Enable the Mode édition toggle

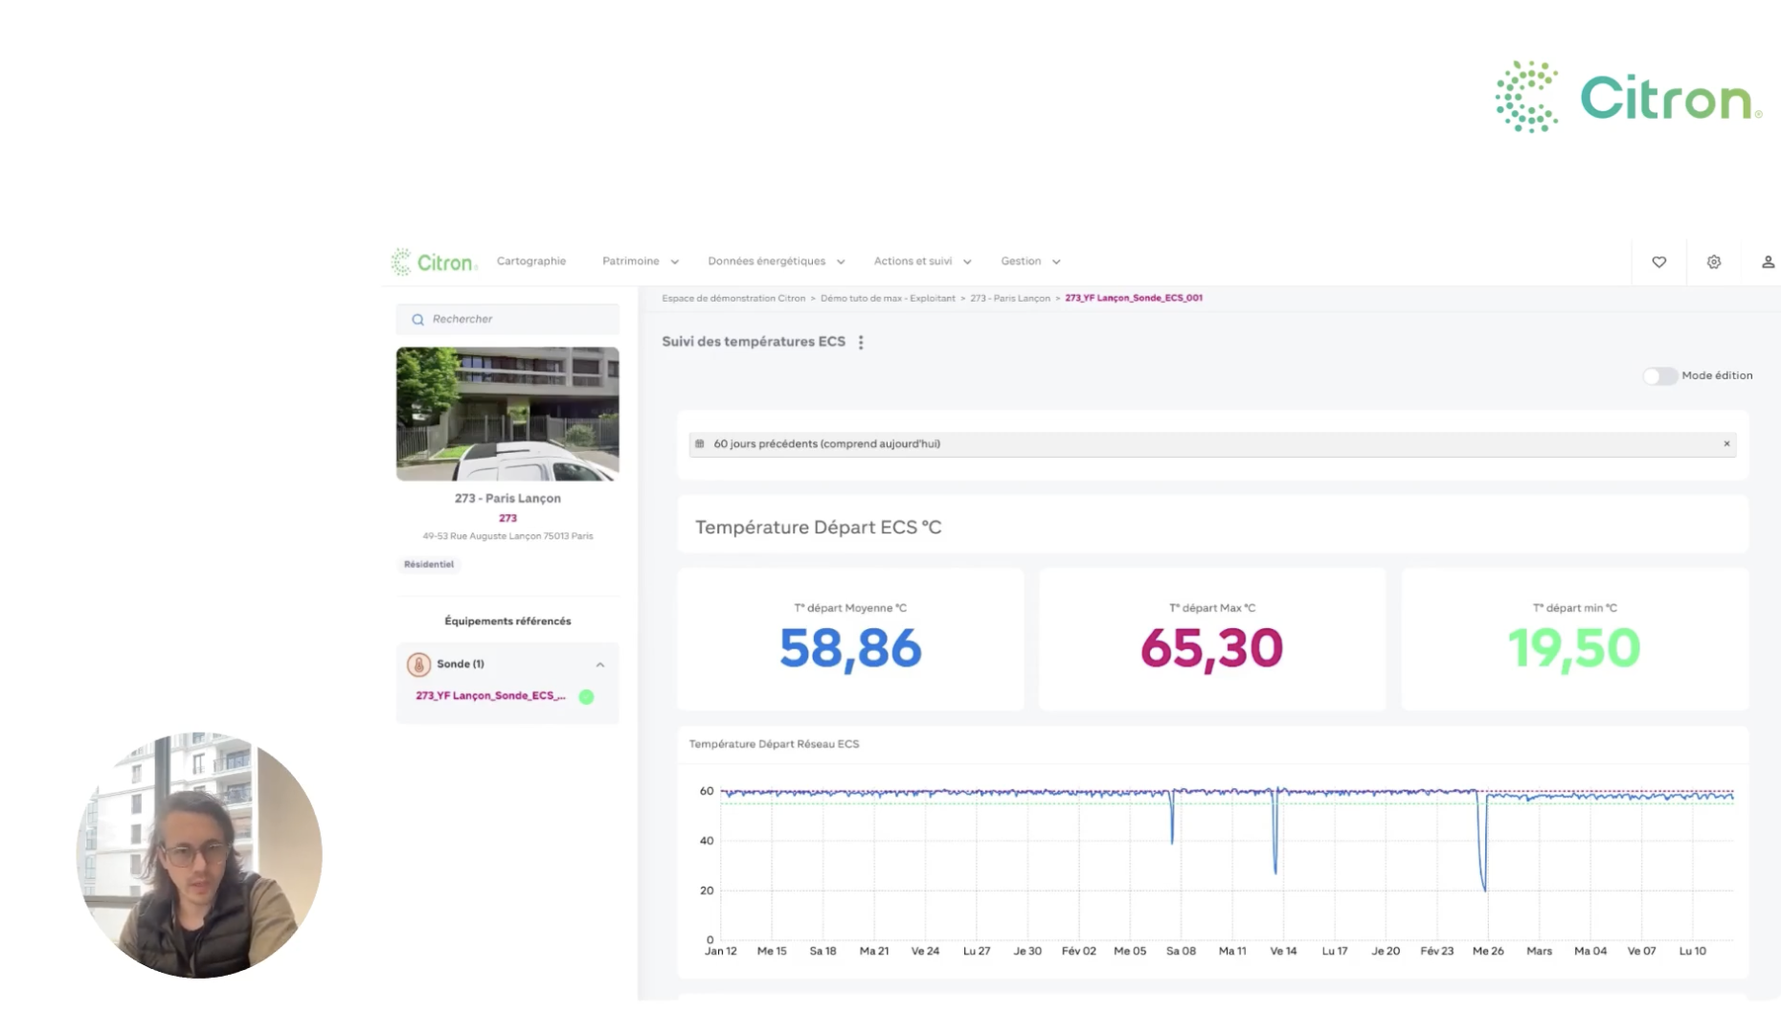click(x=1659, y=375)
